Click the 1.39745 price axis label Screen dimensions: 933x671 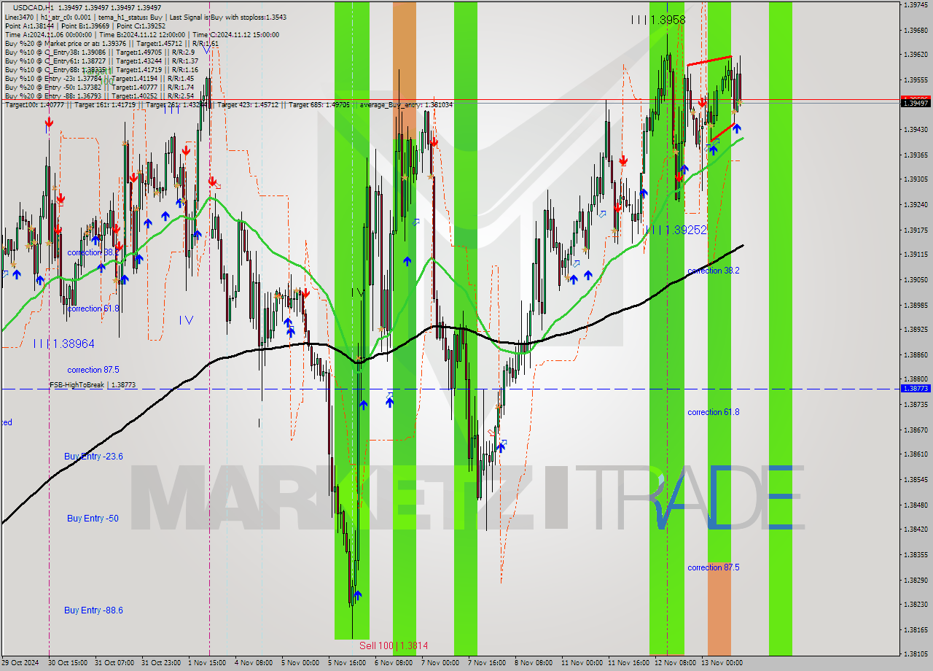(916, 4)
